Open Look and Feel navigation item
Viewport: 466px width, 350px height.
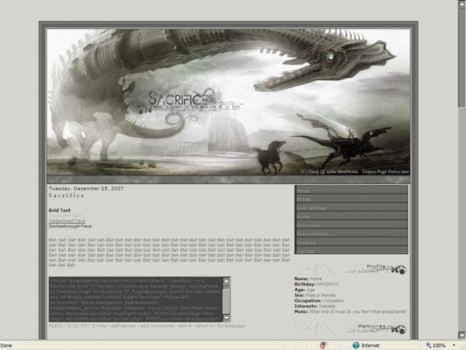pos(351,208)
